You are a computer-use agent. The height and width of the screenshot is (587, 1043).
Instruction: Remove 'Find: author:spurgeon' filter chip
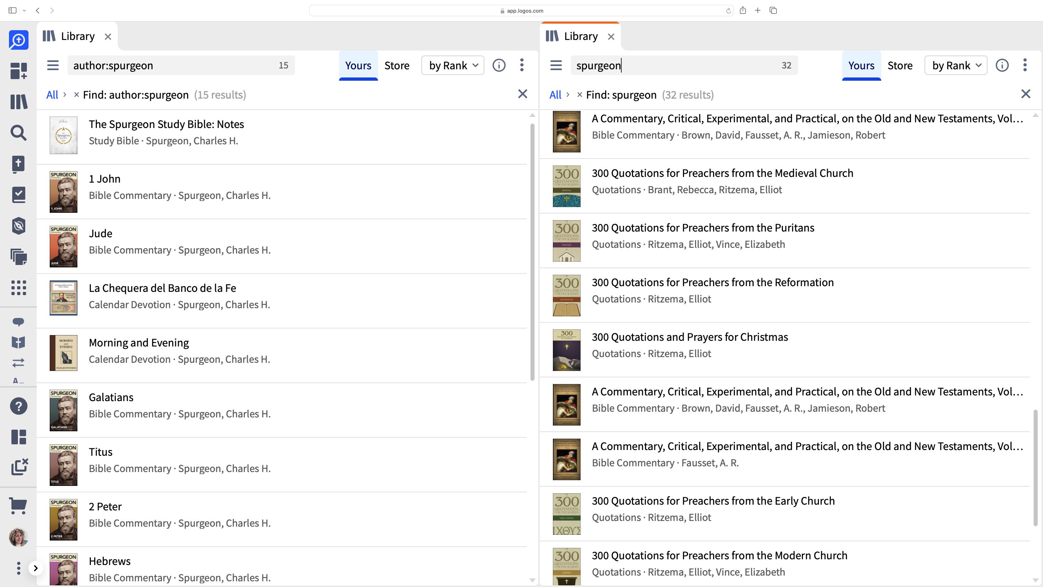click(x=76, y=95)
